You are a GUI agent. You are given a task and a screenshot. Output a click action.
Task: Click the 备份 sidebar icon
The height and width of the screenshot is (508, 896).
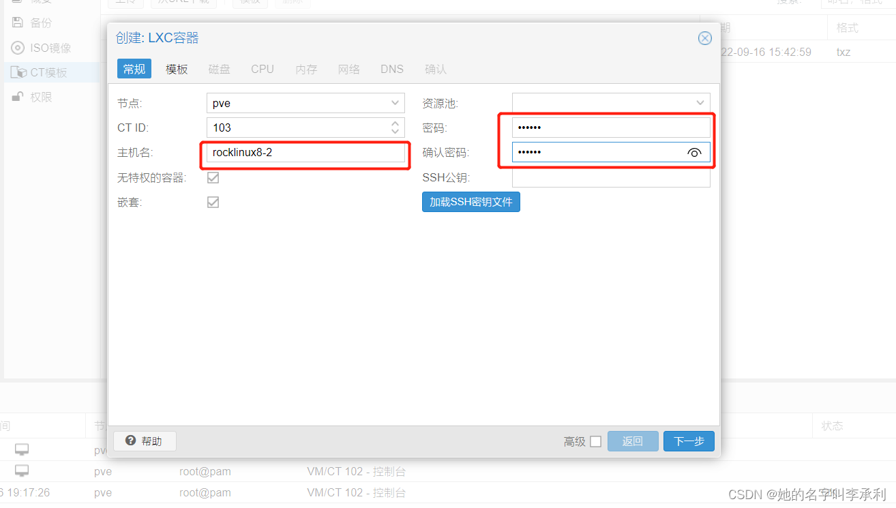[x=17, y=22]
